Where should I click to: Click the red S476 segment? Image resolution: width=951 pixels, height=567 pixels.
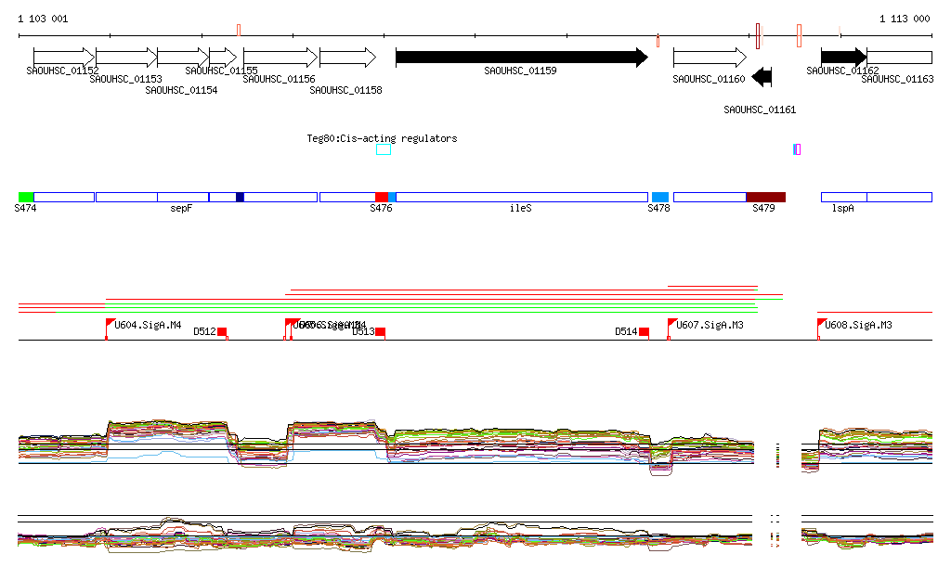[382, 197]
